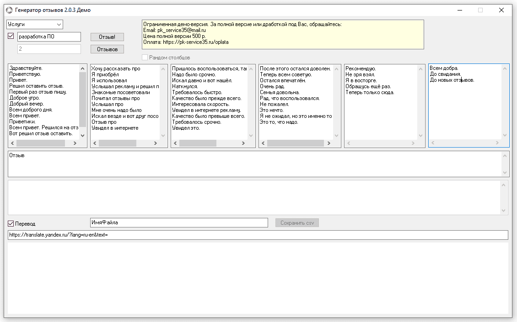Minimize the Генератор отзывов window
The width and height of the screenshot is (517, 322).
[x=460, y=10]
